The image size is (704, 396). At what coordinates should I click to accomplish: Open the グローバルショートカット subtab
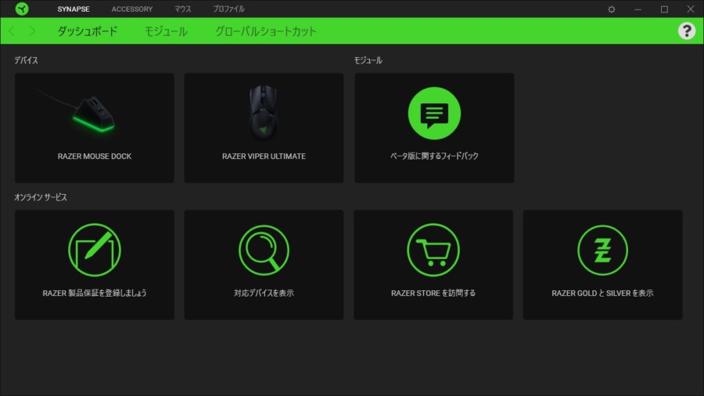[266, 31]
